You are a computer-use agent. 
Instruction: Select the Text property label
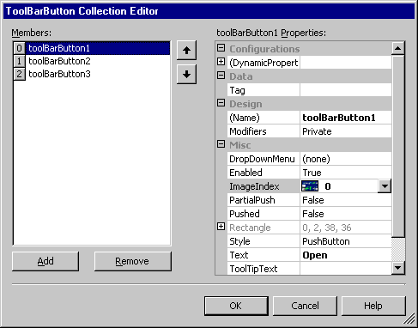[264, 255]
